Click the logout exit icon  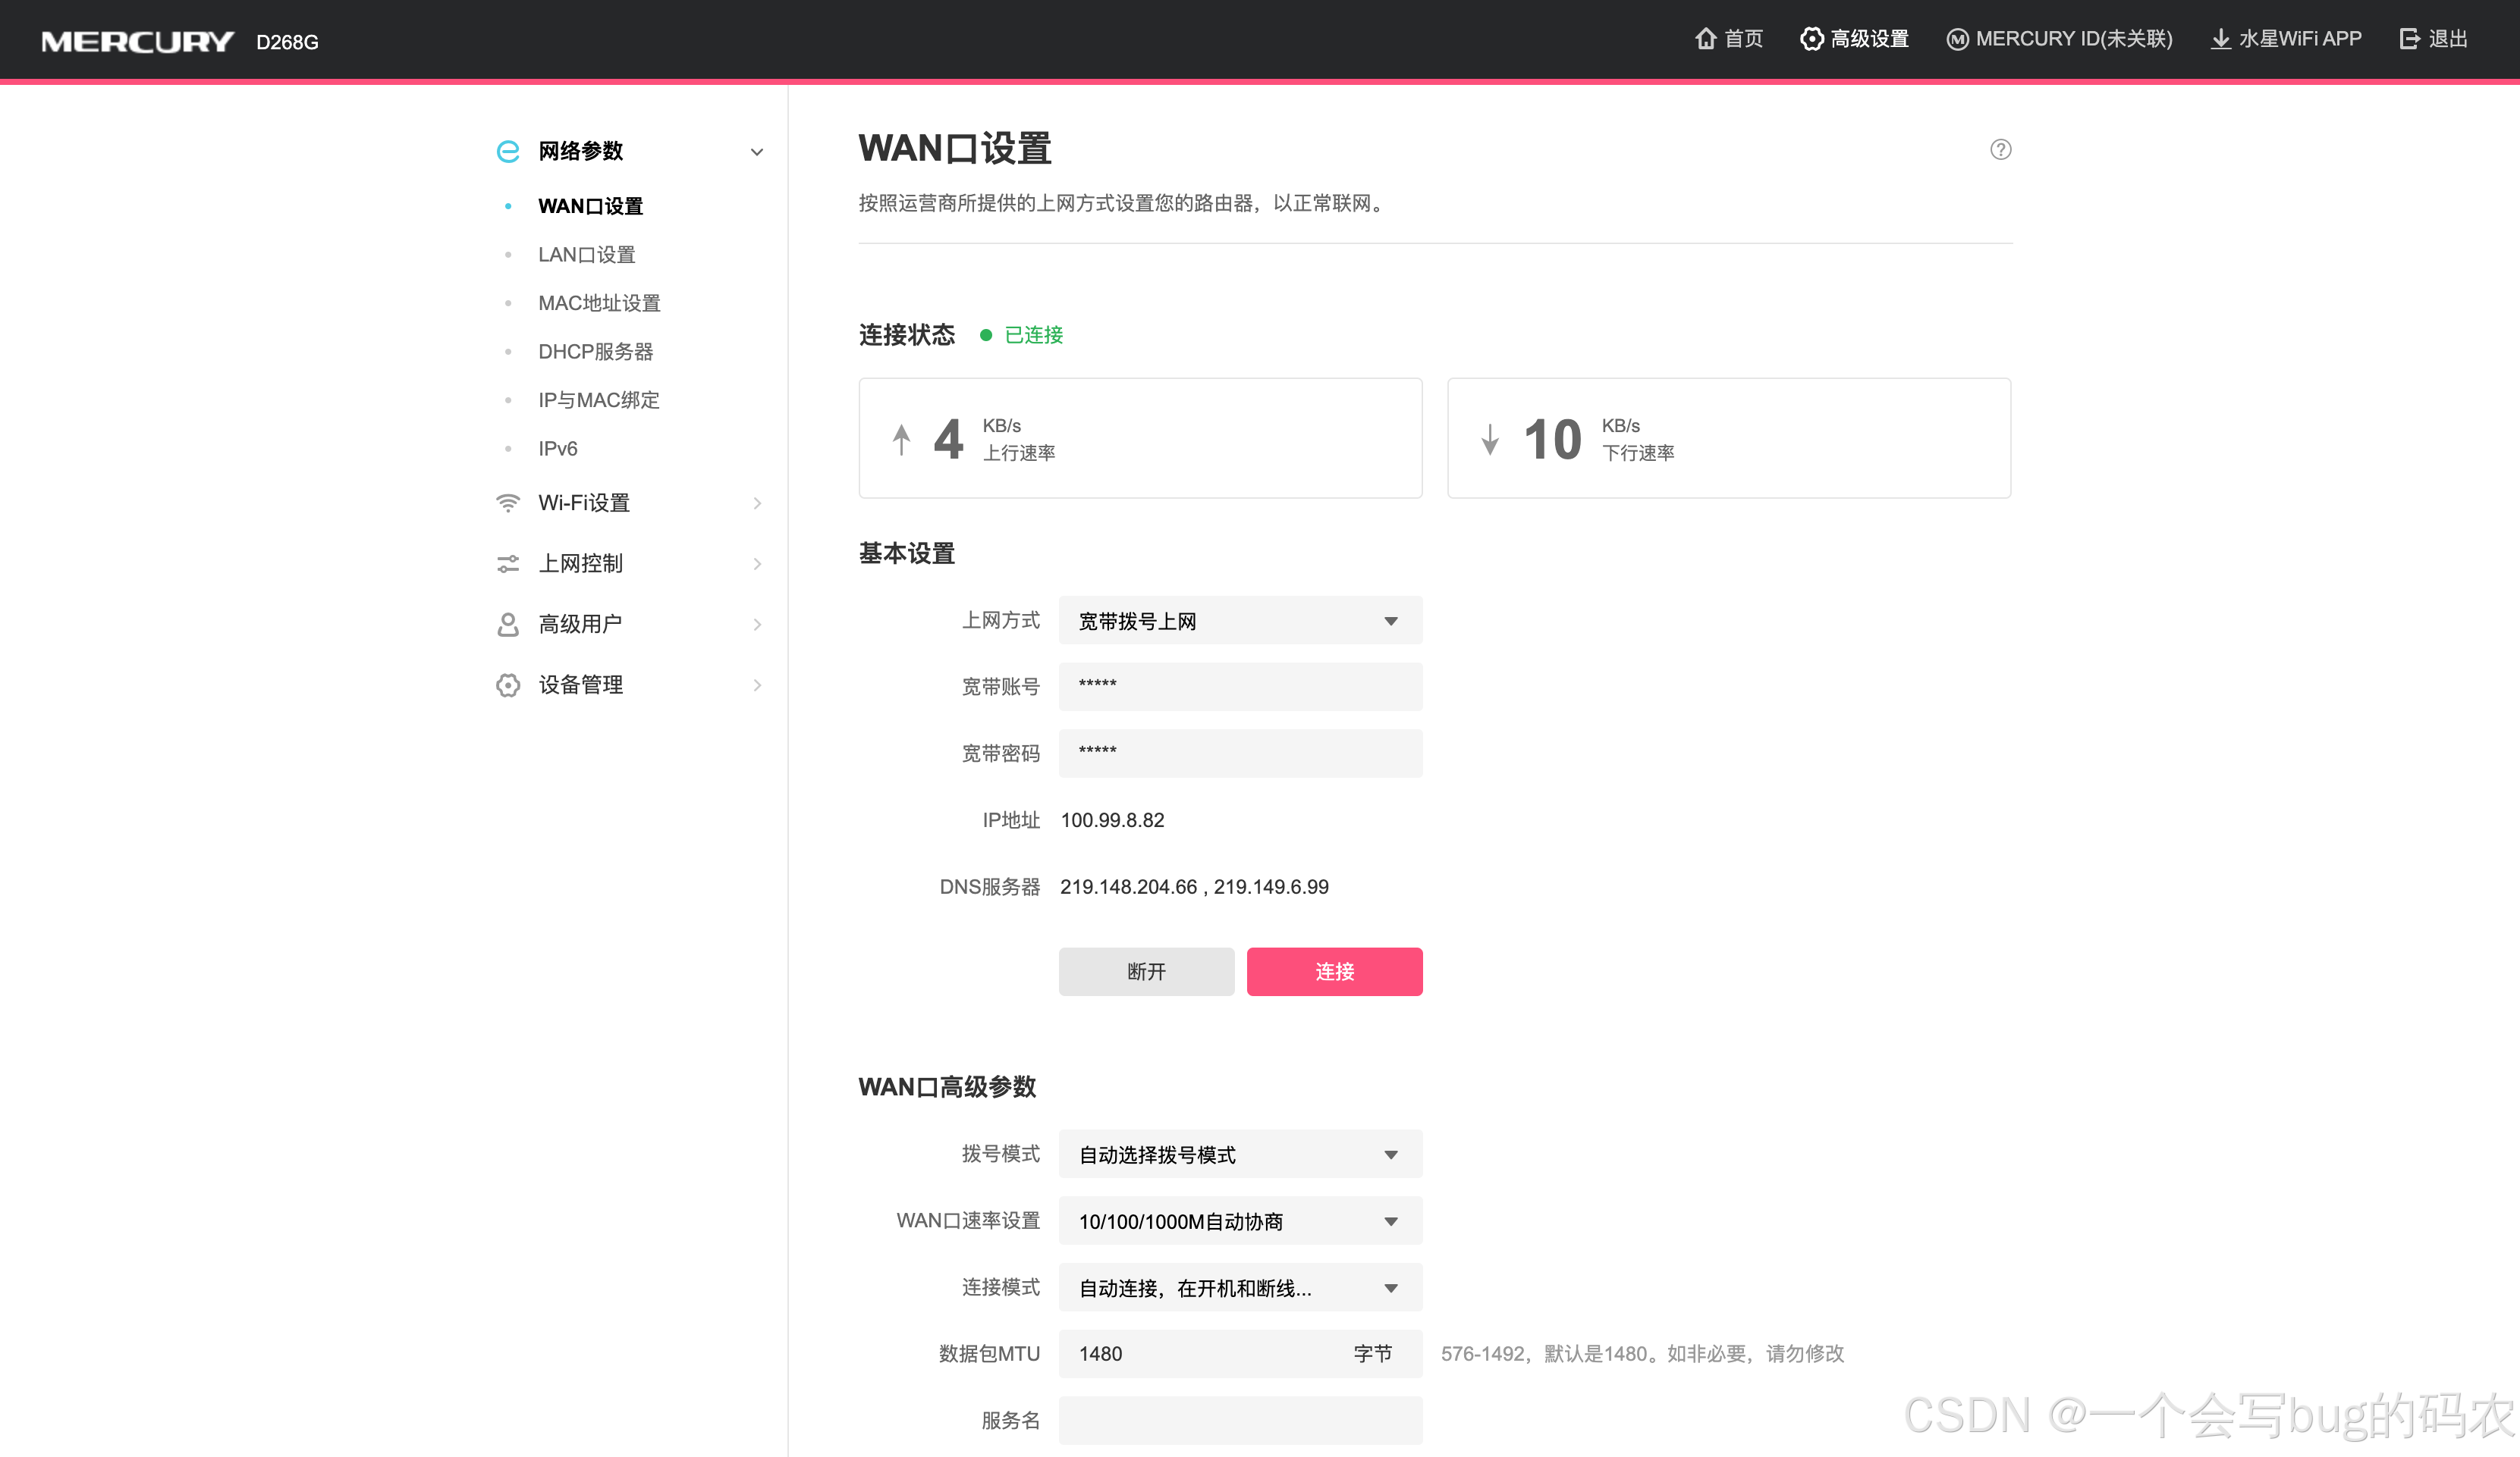(2409, 39)
